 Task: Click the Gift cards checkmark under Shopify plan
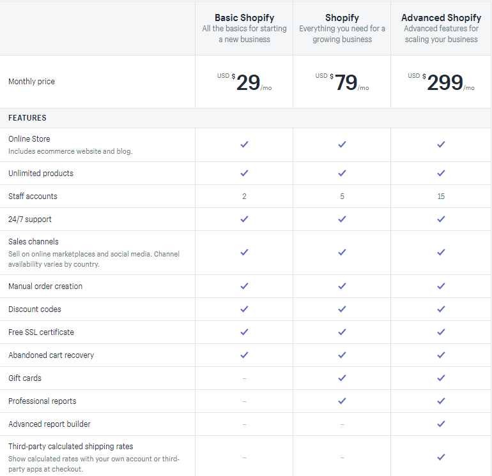tap(342, 378)
